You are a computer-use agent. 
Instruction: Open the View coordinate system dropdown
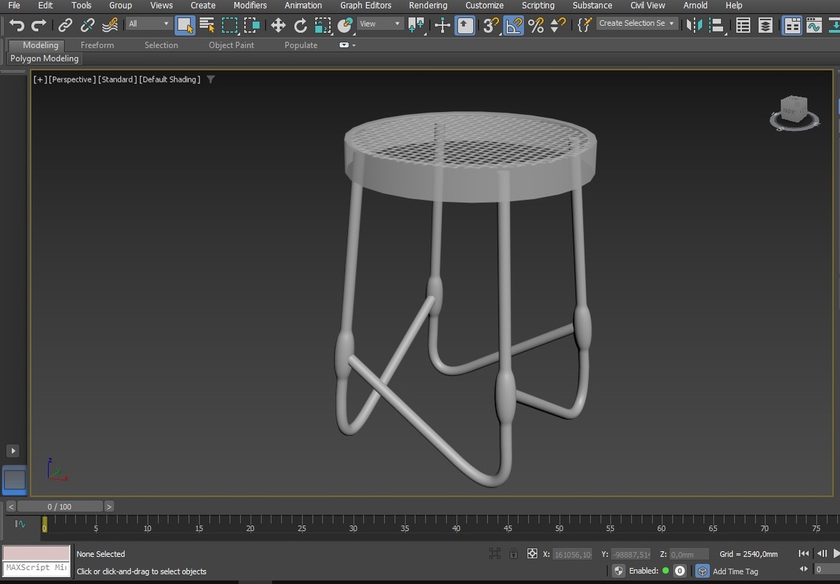380,24
